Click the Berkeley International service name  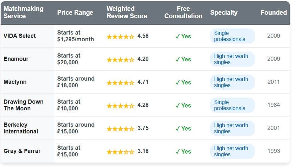pos(21,128)
